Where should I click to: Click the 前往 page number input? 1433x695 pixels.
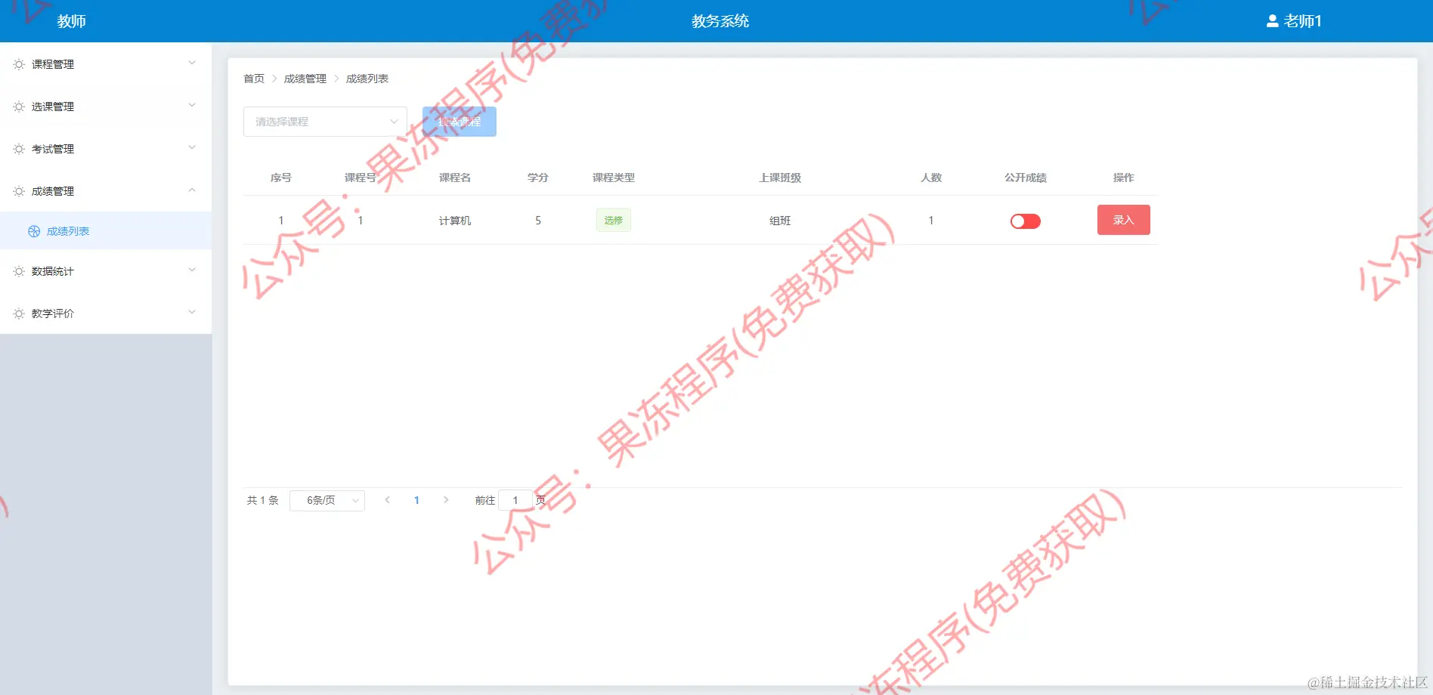515,500
